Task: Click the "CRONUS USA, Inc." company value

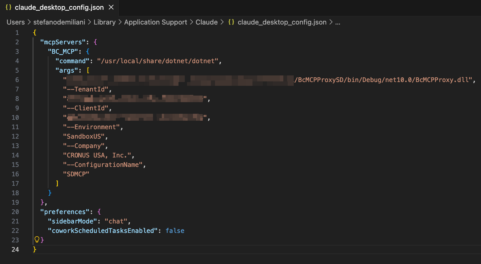Action: click(99, 155)
